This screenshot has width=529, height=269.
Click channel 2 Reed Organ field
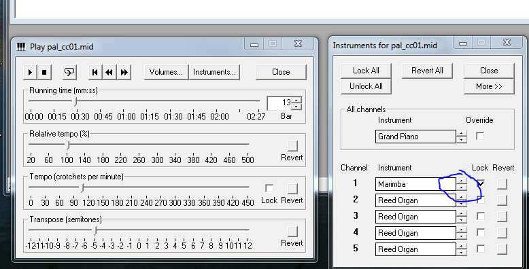[415, 200]
